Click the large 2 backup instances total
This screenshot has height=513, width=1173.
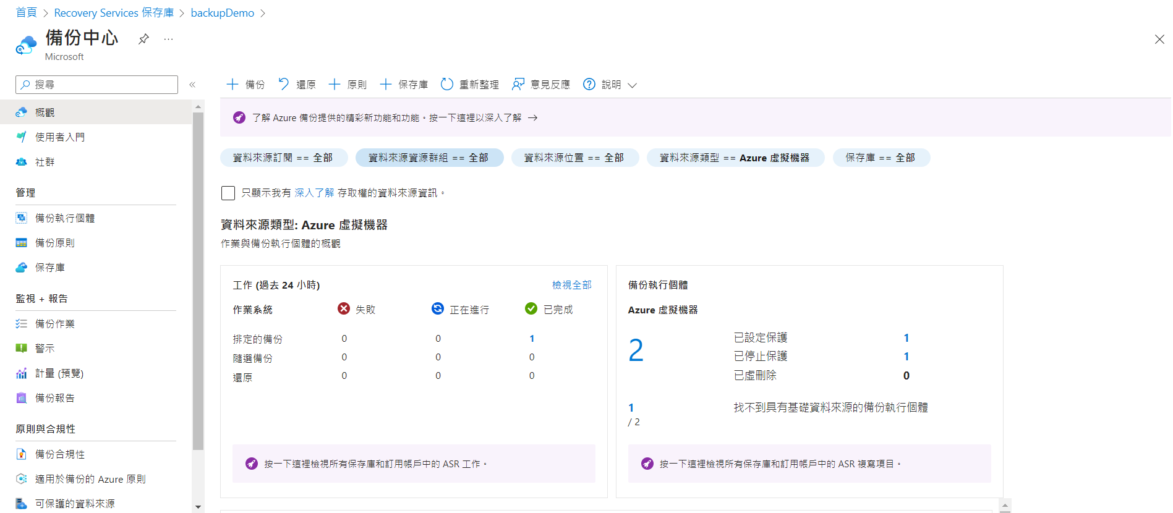coord(636,350)
